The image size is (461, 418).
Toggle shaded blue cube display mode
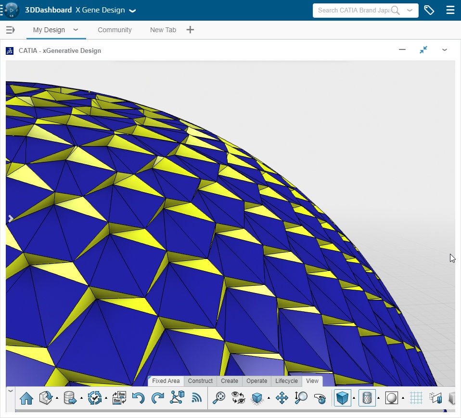(343, 398)
